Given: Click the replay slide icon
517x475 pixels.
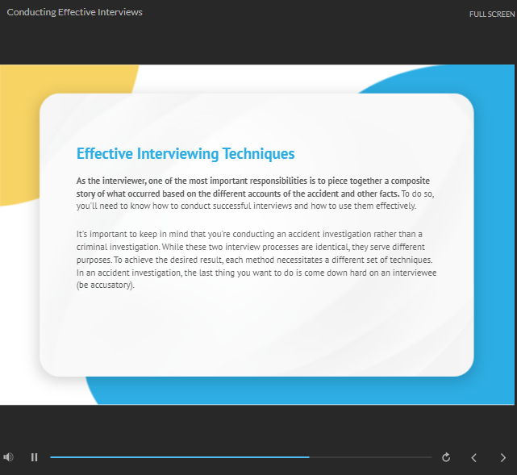Looking at the screenshot, I should 446,457.
